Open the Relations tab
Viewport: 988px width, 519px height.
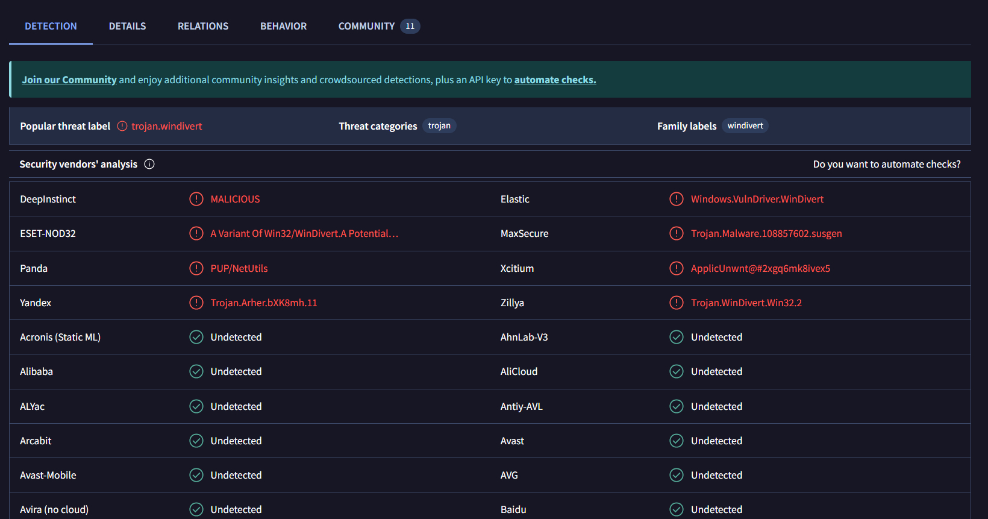click(203, 27)
